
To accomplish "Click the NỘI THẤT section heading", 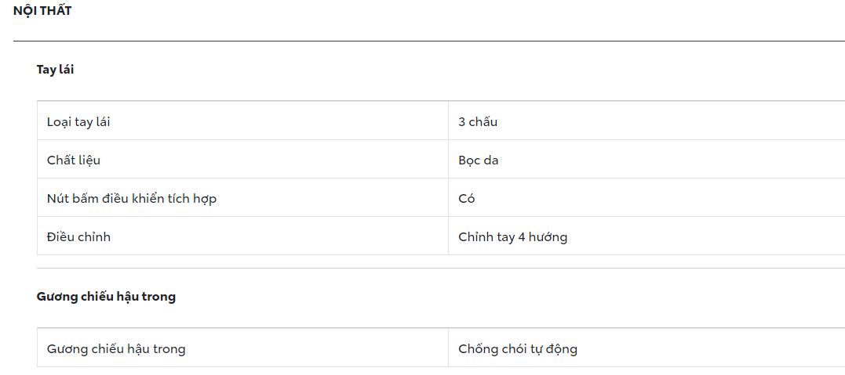I will (42, 11).
